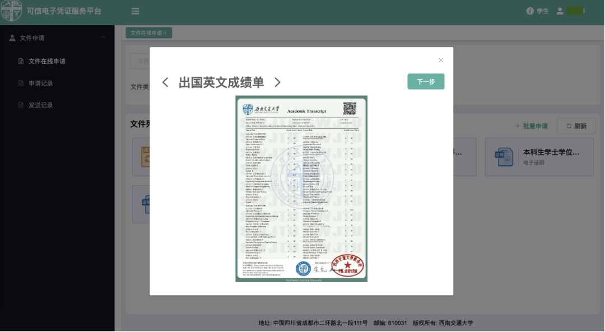Image resolution: width=605 pixels, height=332 pixels.
Task: Open 发送记录 in sidebar
Action: (x=40, y=105)
